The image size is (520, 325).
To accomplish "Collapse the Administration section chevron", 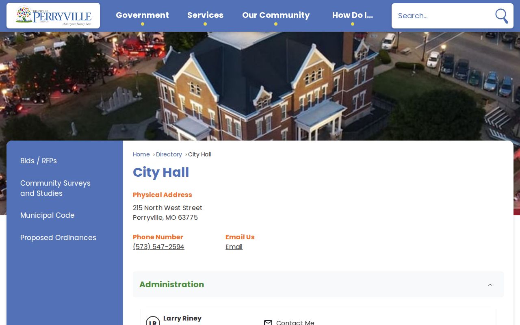I will tap(490, 285).
